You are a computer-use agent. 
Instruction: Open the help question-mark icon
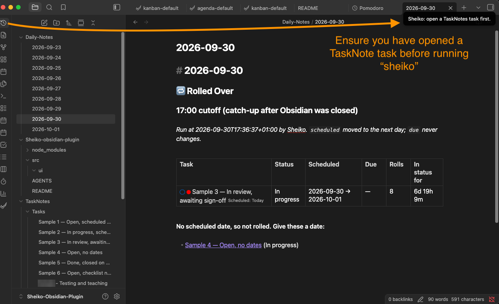point(105,296)
